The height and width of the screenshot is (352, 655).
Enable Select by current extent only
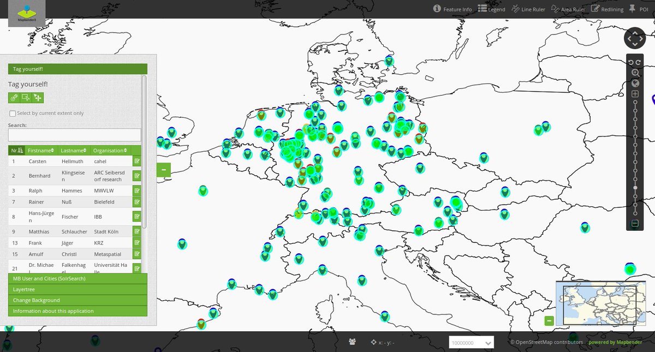13,113
